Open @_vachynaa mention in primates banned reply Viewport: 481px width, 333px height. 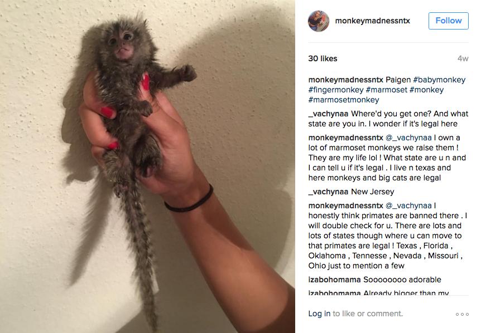(x=408, y=205)
